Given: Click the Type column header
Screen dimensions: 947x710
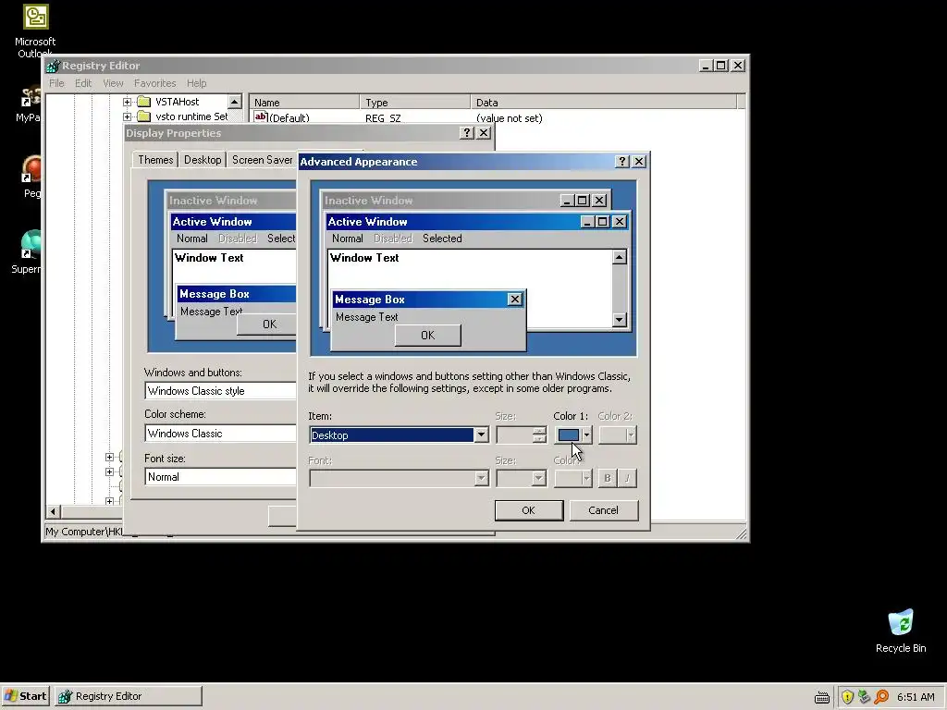Looking at the screenshot, I should point(415,102).
